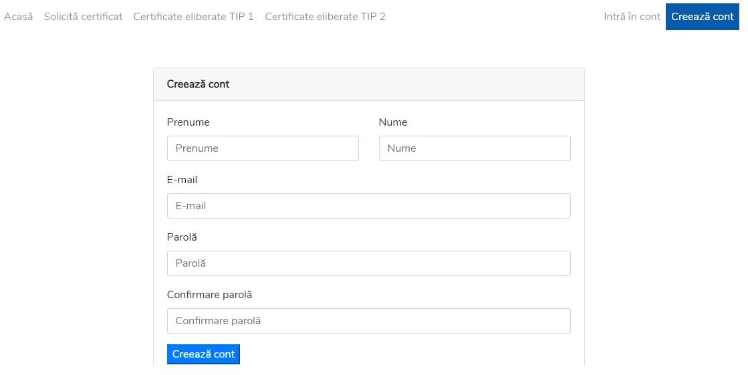Click the Intră în cont link
Image resolution: width=748 pixels, height=375 pixels.
(632, 16)
